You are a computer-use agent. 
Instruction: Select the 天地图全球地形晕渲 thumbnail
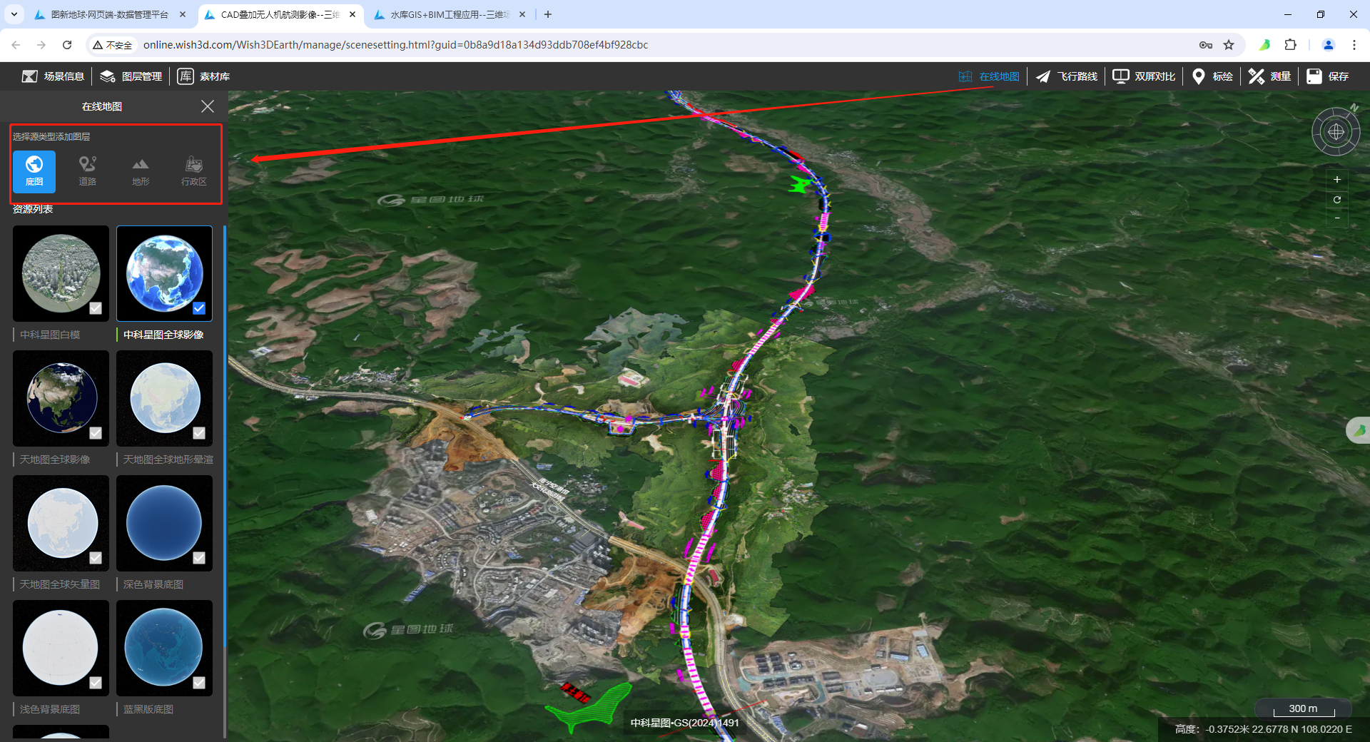(x=164, y=398)
